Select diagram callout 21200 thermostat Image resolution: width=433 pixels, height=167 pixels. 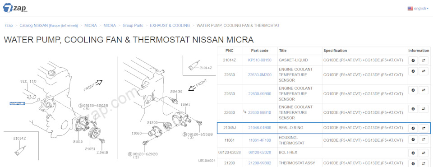[x=152, y=122]
